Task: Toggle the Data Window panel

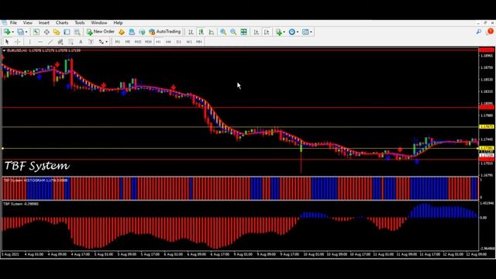Action: point(46,32)
